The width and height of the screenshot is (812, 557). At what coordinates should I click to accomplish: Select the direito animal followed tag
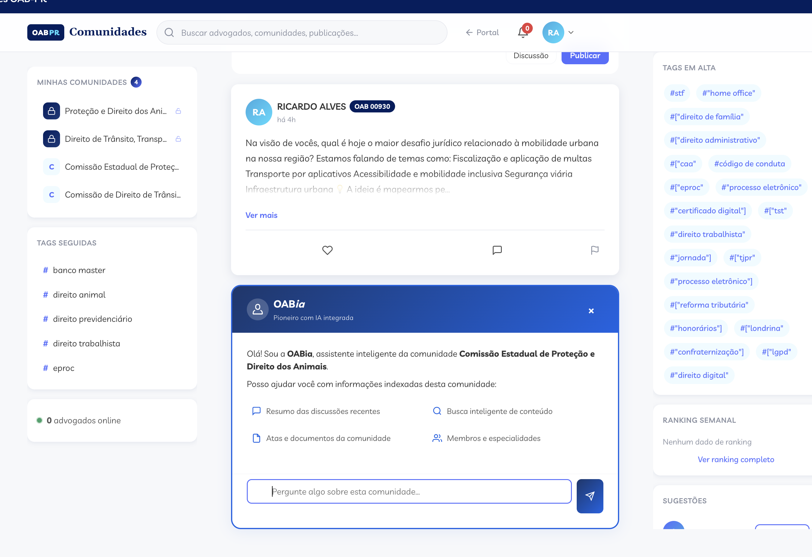click(x=79, y=295)
